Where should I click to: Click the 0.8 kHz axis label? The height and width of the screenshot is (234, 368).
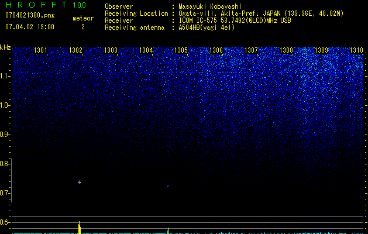pyautogui.click(x=5, y=164)
